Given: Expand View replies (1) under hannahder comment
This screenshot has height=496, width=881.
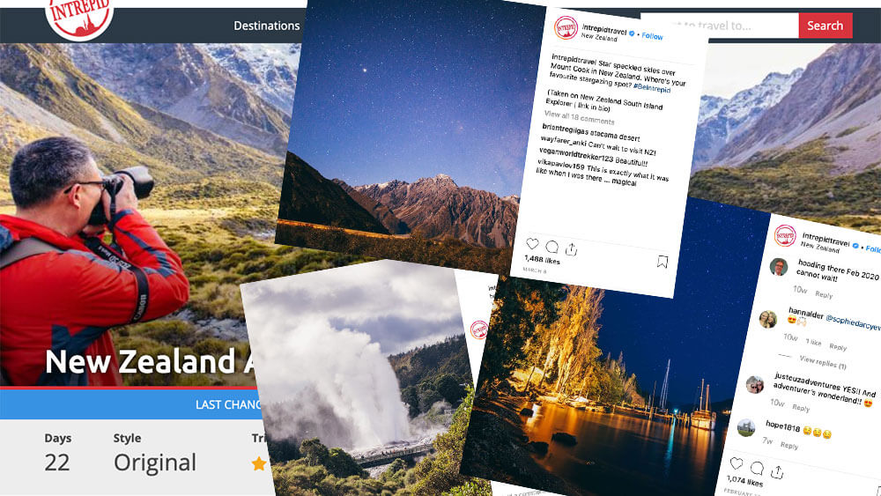Looking at the screenshot, I should click(823, 362).
